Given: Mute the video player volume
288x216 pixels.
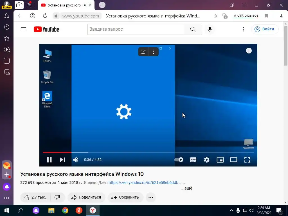Looking at the screenshot, I should pos(76,160).
